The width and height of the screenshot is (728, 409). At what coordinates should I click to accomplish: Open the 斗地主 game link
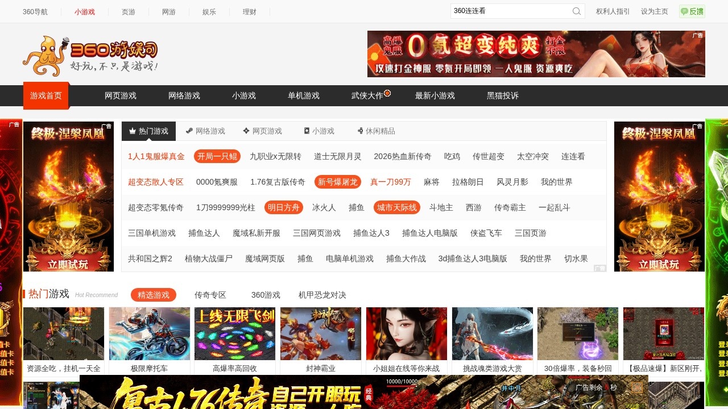click(441, 207)
